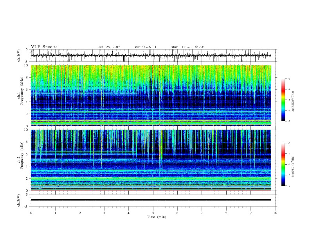
Task: Click the "-3" label on ch.2 color bar
Action: [289, 143]
